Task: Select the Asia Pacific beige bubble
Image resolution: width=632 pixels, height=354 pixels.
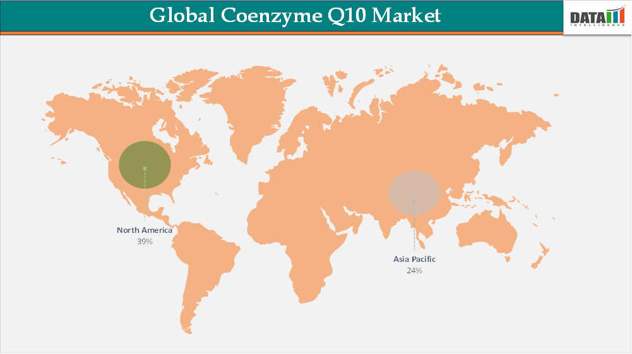Action: coord(414,193)
